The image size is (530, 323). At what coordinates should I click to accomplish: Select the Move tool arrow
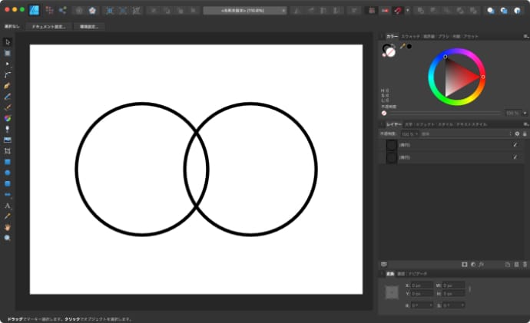tap(8, 42)
